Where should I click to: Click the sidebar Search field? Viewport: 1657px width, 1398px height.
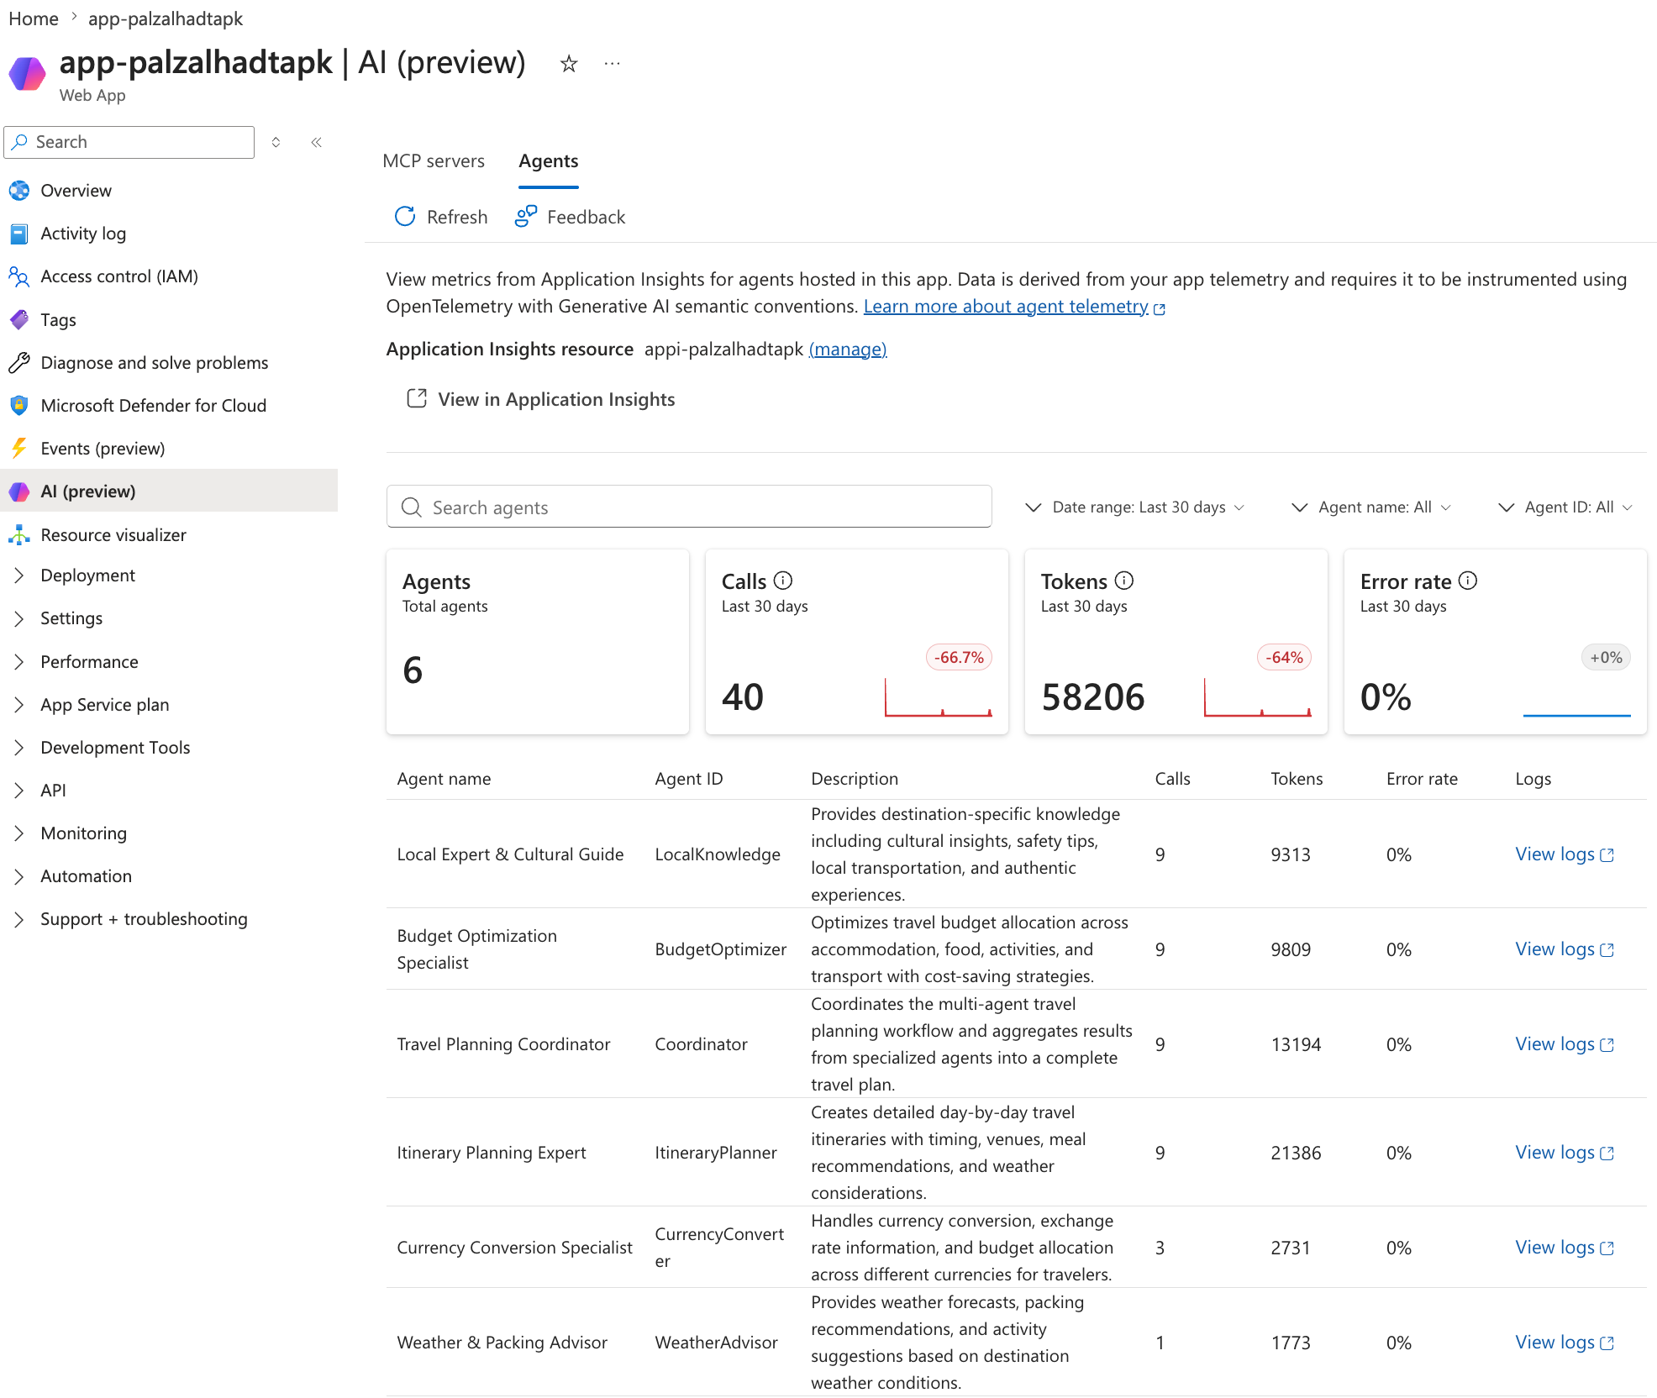(x=129, y=142)
